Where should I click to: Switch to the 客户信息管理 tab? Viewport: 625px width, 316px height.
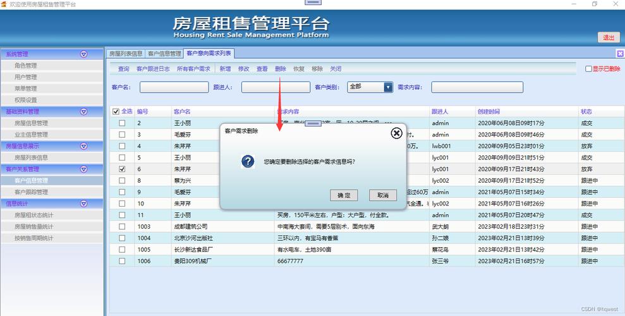(x=164, y=53)
